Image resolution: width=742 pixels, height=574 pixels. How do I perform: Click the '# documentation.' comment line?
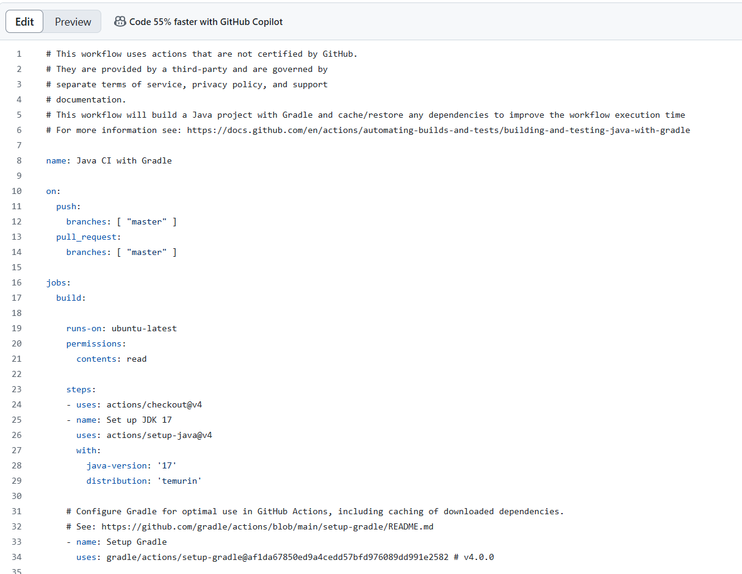[87, 99]
